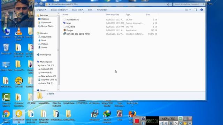Image resolution: width=223 pixels, height=125 pixels.
Task: Select the Keygen application
Action: [x=70, y=30]
